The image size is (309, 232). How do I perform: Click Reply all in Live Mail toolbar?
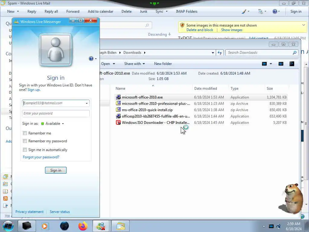click(x=51, y=11)
